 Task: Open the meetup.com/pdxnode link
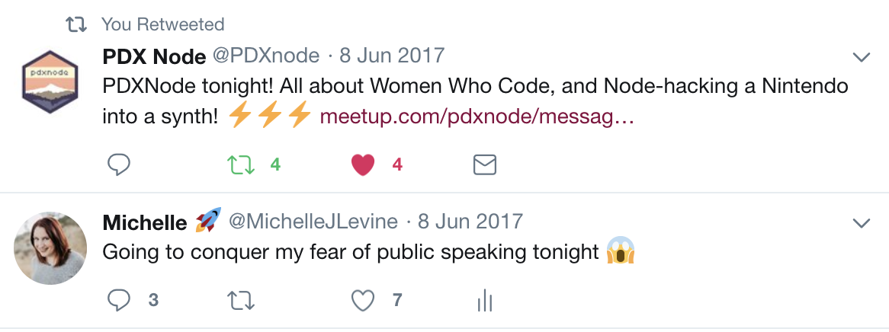tap(477, 117)
